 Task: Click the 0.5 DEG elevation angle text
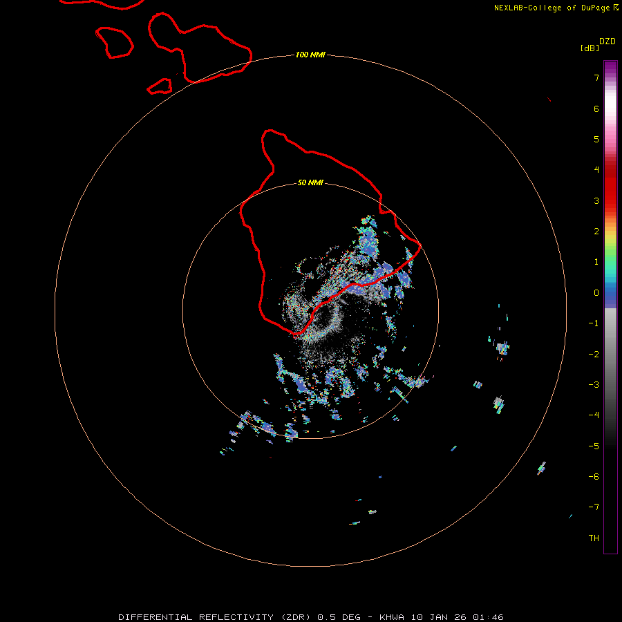(x=339, y=617)
